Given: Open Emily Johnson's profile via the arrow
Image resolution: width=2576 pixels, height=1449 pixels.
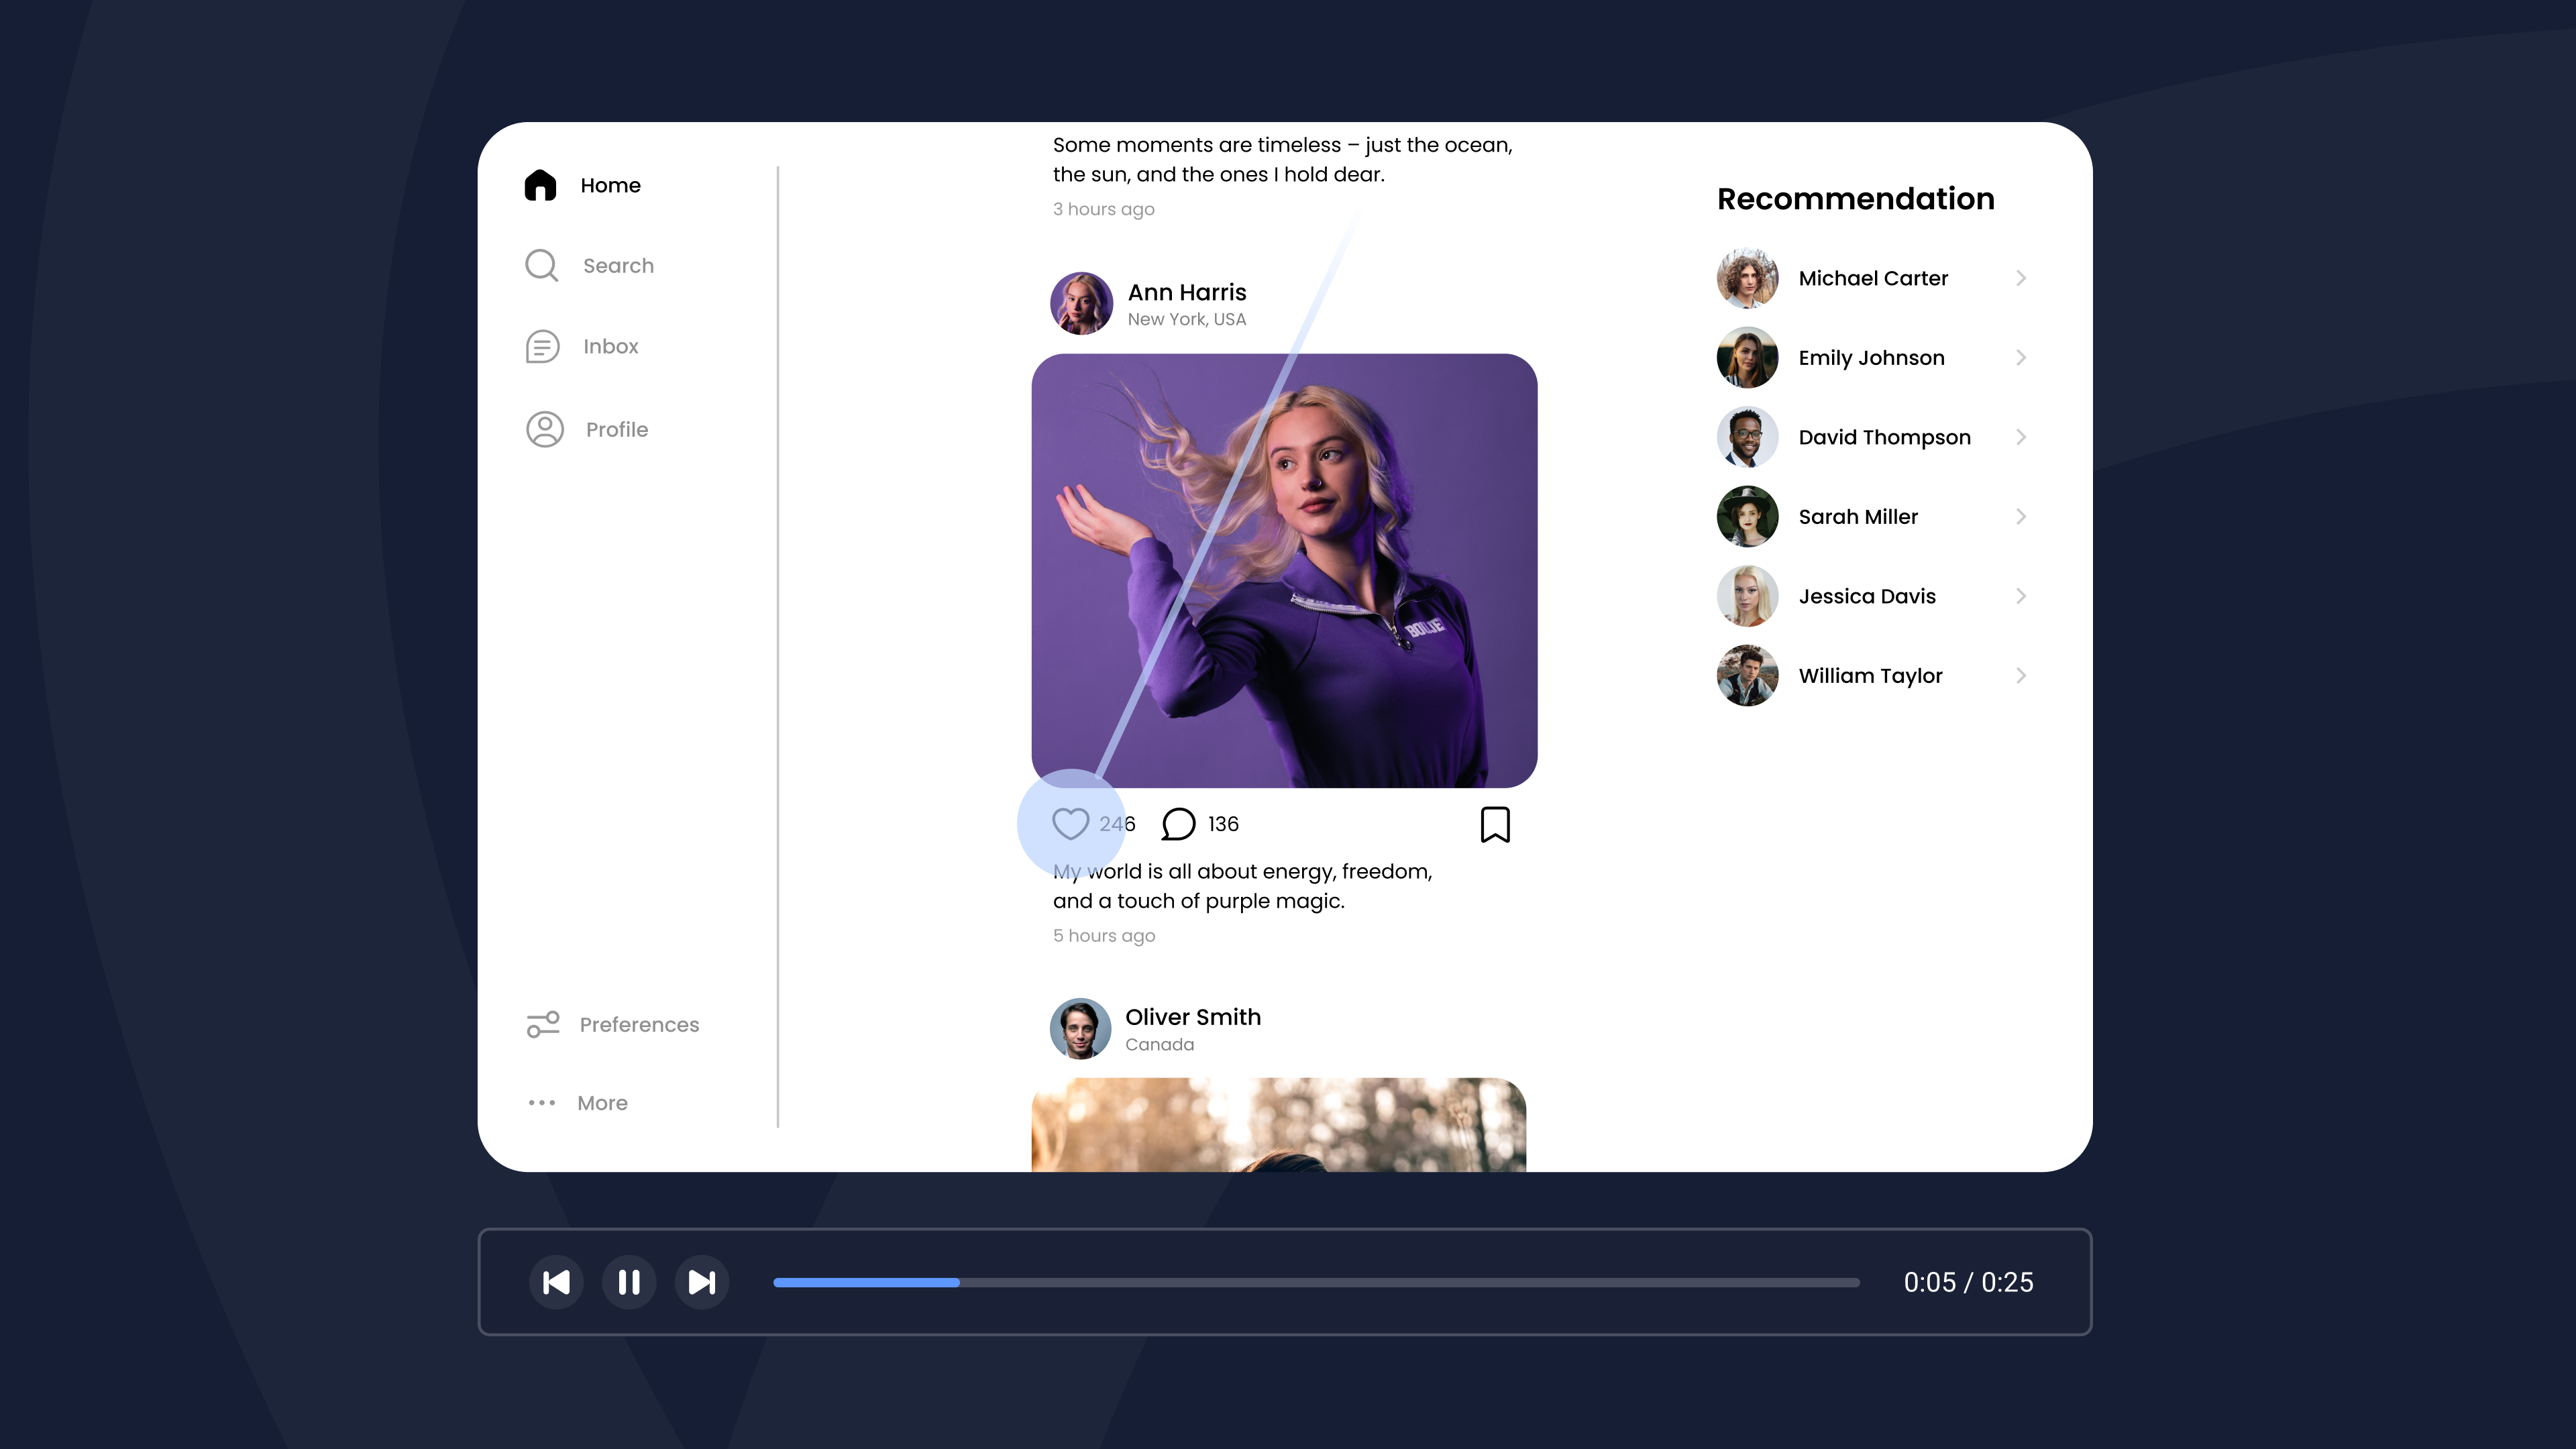Looking at the screenshot, I should (2021, 357).
